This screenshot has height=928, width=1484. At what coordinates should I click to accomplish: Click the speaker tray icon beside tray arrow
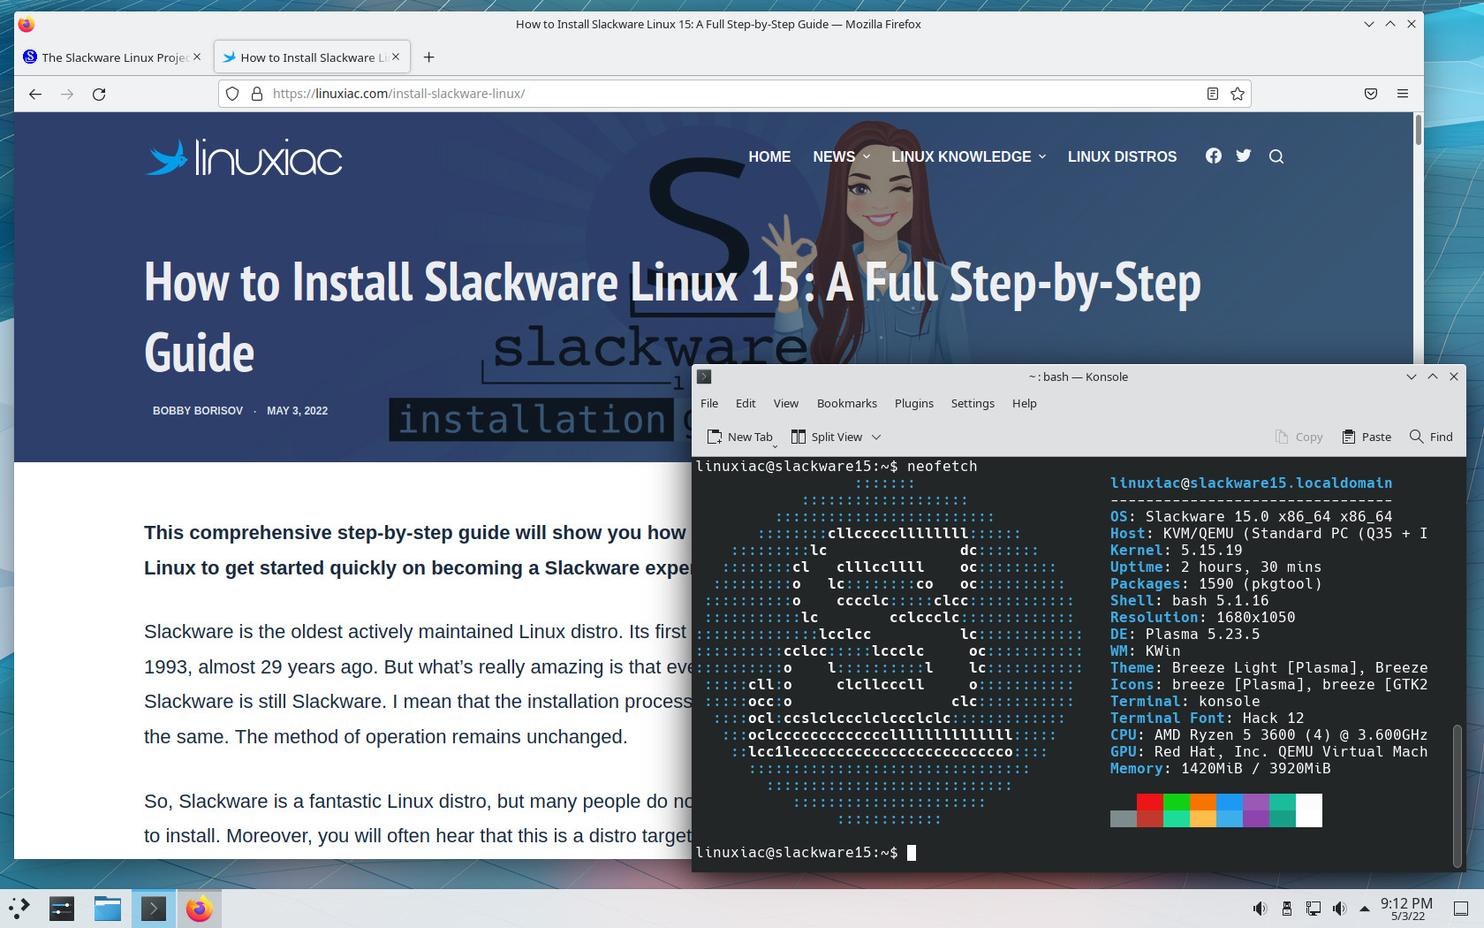click(x=1339, y=909)
